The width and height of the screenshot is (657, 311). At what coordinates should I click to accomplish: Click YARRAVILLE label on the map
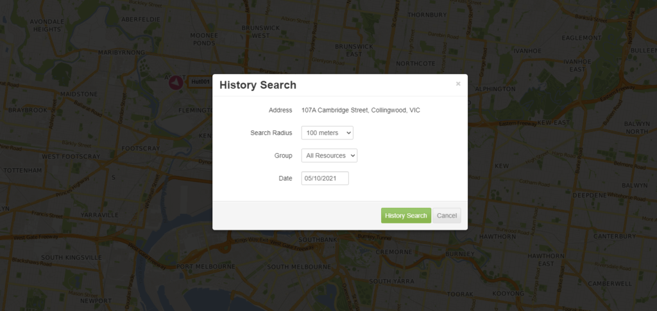tap(99, 215)
